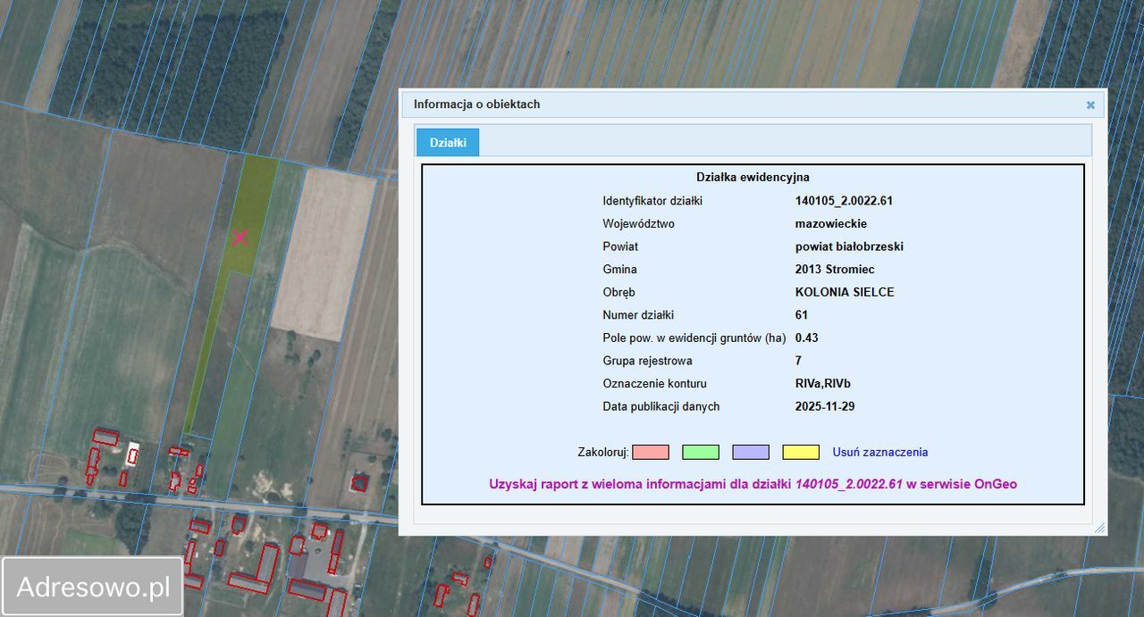1144x617 pixels.
Task: Click the pink X marker on map
Action: point(240,237)
